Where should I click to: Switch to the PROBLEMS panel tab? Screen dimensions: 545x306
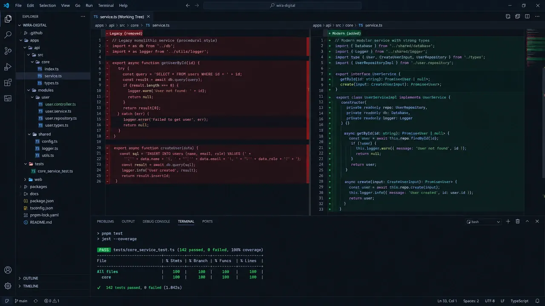pyautogui.click(x=105, y=221)
